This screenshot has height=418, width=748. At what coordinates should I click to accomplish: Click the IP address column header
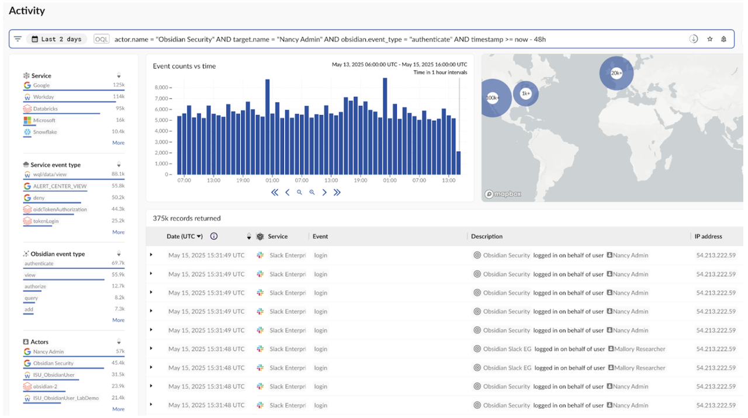point(708,236)
